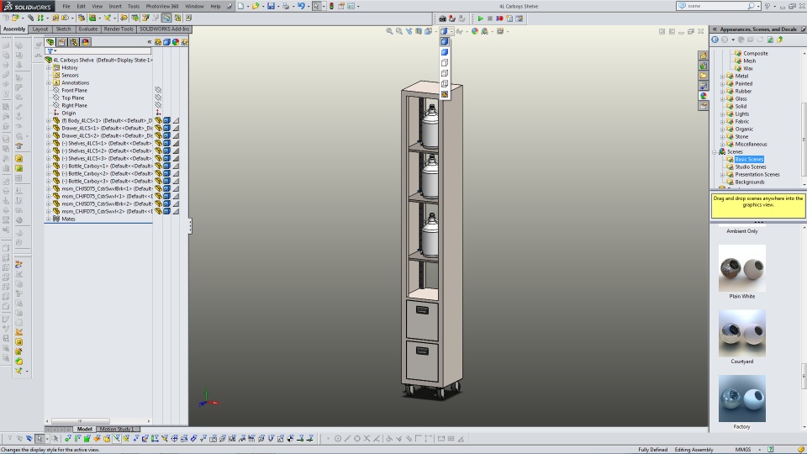The height and width of the screenshot is (454, 807).
Task: Expand Body_4LCS<1> component node
Action: coord(49,120)
